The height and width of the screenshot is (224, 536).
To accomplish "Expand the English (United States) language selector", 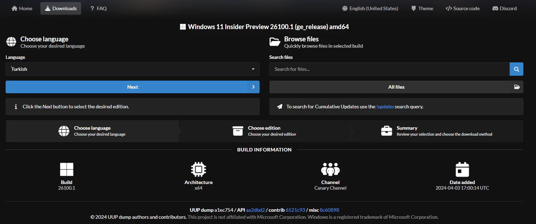I will click(x=370, y=8).
